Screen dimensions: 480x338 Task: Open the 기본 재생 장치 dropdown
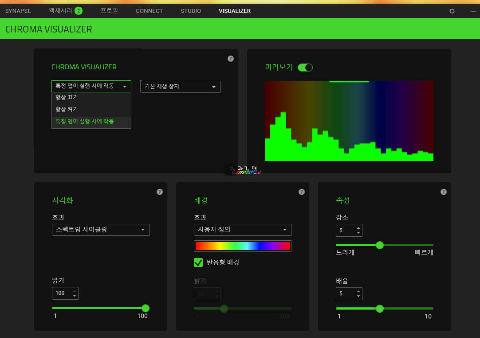click(x=180, y=87)
